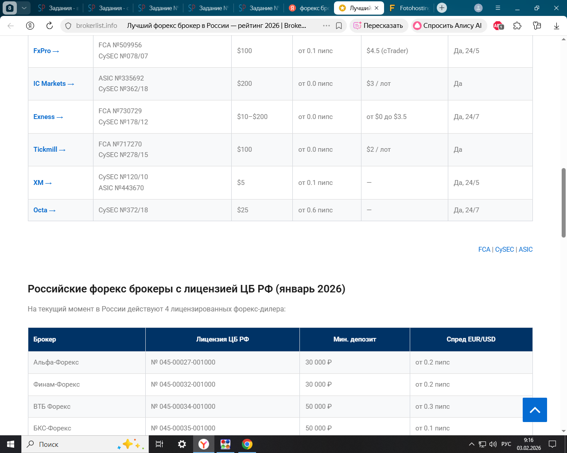Switch to the Fotohosting tab

(x=410, y=8)
